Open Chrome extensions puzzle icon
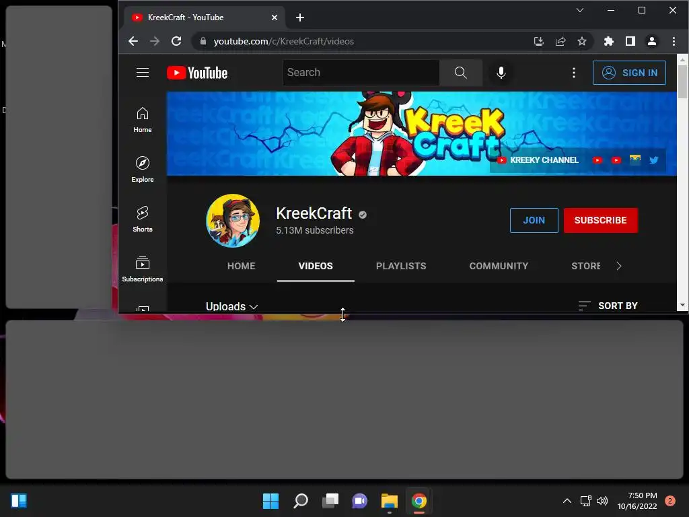Image resolution: width=689 pixels, height=517 pixels. click(608, 41)
